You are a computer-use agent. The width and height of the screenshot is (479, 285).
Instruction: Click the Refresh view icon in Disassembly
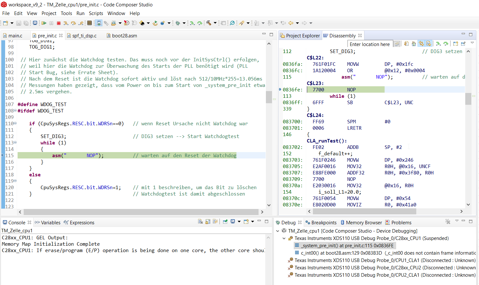[406, 44]
